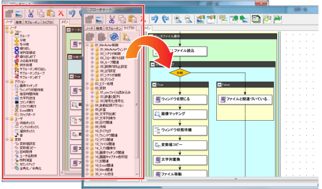The width and height of the screenshot is (322, 189).
Task: Open the メイン tab in back window
Action: 65,22
